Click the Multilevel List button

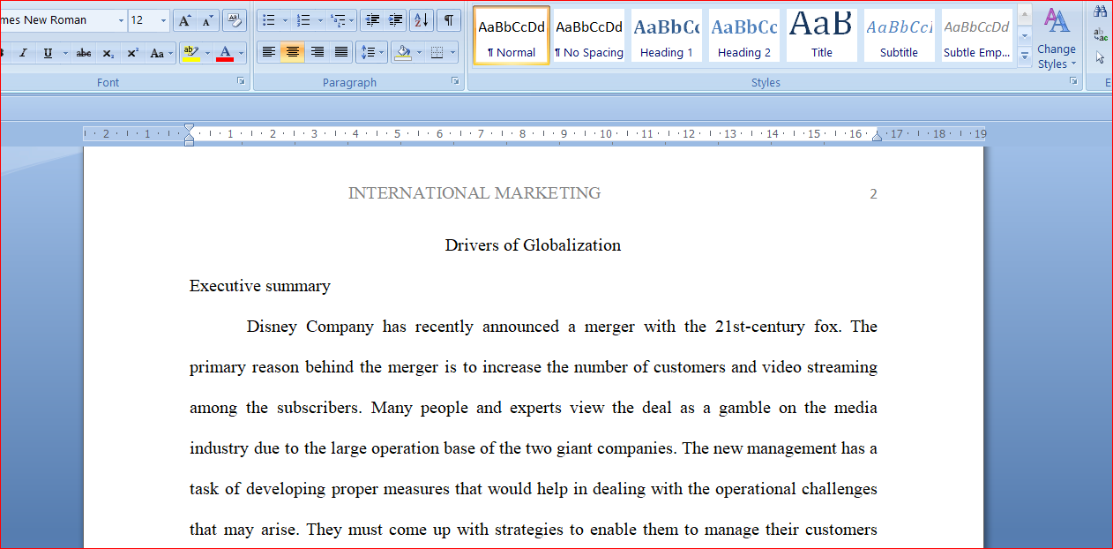(341, 20)
